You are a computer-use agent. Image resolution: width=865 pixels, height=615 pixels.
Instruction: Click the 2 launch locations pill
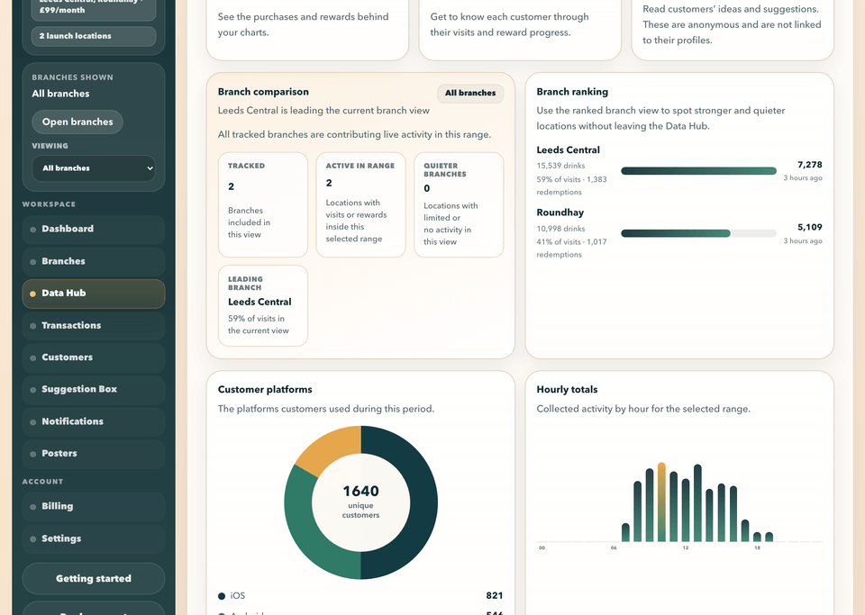(93, 36)
